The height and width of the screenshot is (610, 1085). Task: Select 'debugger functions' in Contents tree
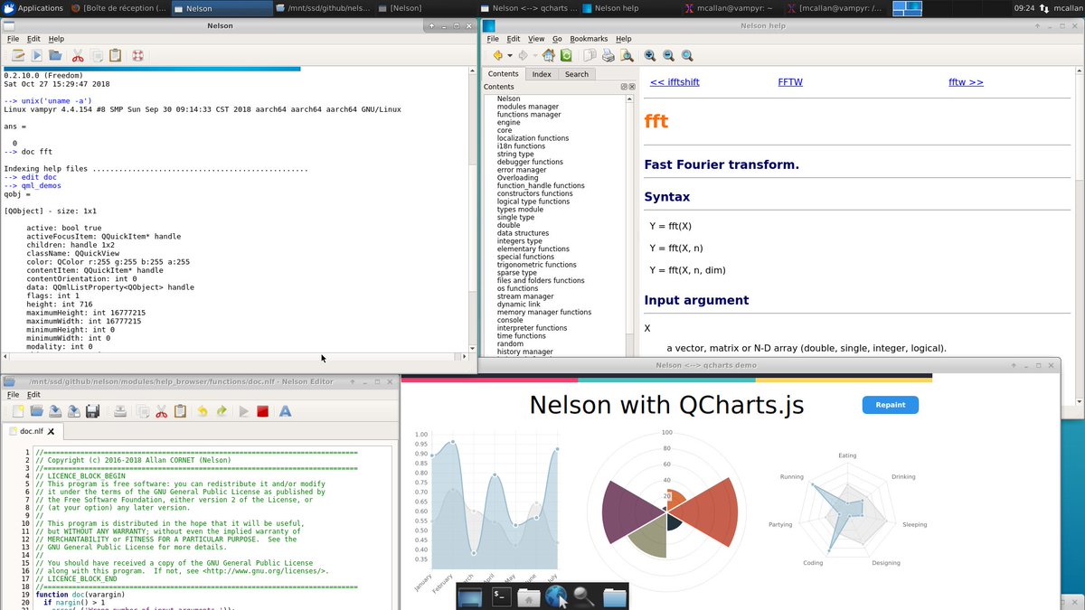pos(530,162)
